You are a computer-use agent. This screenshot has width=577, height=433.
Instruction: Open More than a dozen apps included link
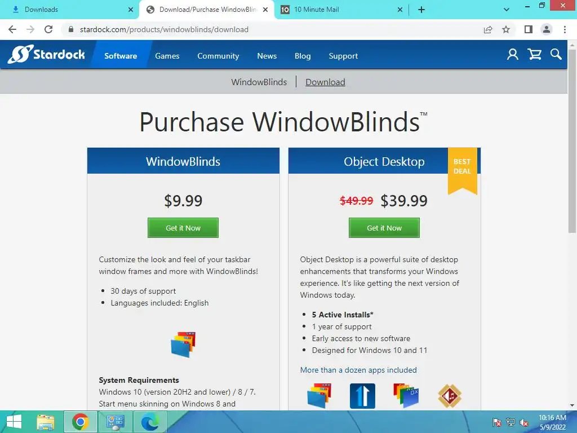[x=358, y=370]
